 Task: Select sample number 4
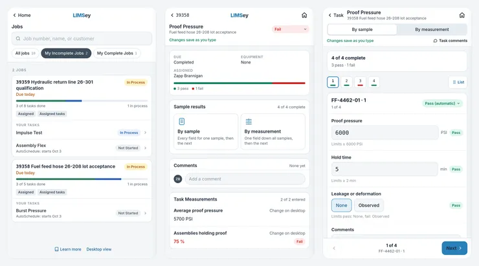pyautogui.click(x=374, y=82)
